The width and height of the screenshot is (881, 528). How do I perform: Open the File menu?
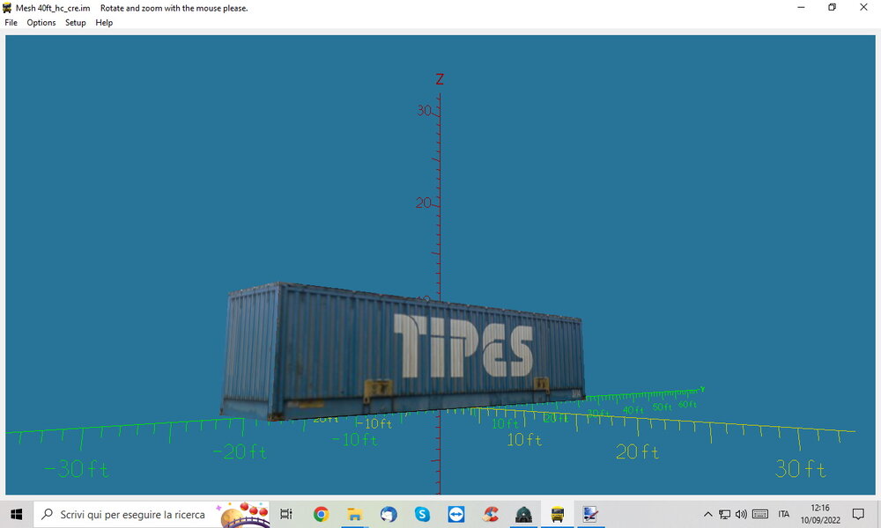11,23
